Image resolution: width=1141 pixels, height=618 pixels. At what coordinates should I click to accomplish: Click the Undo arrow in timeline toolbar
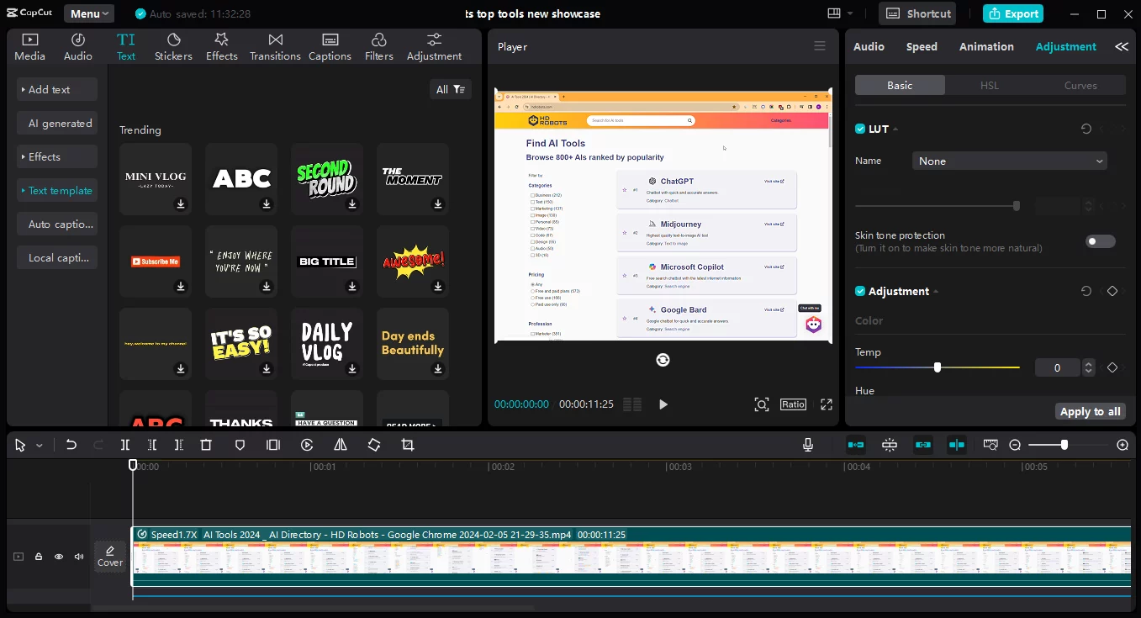71,445
